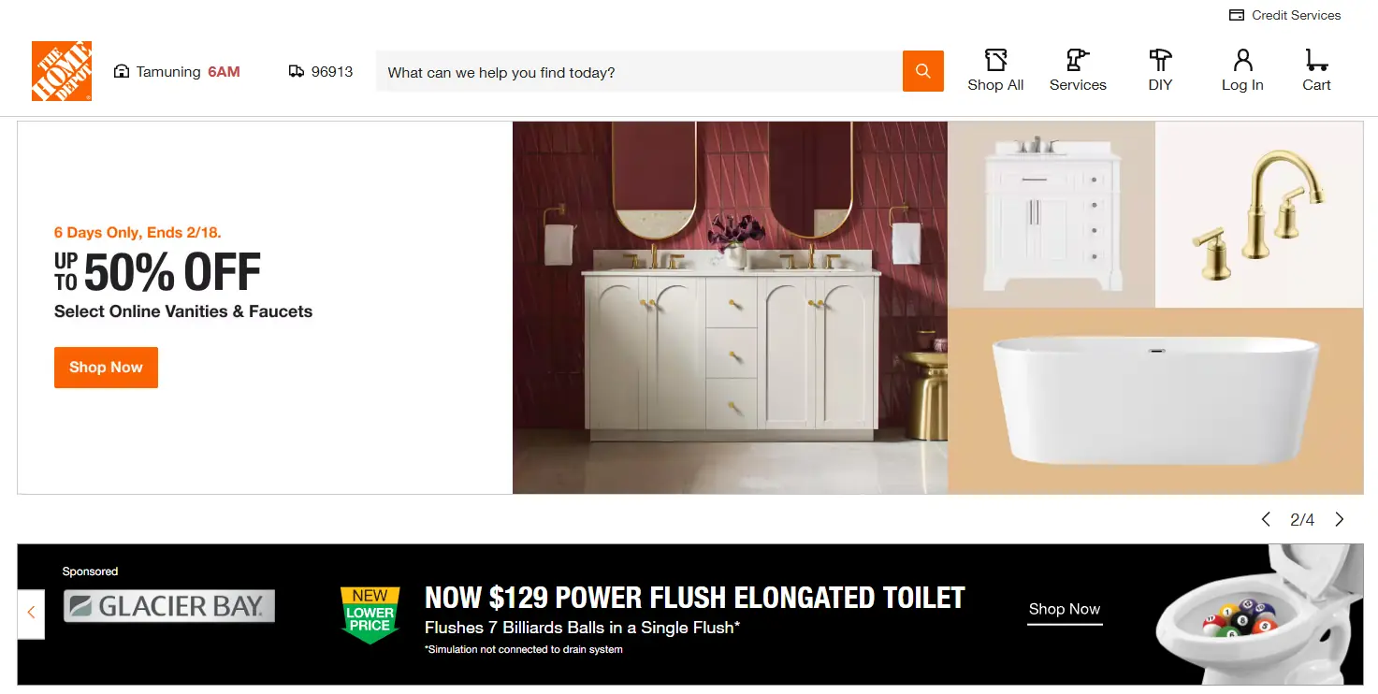The height and width of the screenshot is (694, 1378).
Task: Click The Home Depot logo
Action: tap(62, 71)
